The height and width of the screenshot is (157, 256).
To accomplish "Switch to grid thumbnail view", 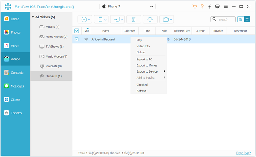I will 241,19.
